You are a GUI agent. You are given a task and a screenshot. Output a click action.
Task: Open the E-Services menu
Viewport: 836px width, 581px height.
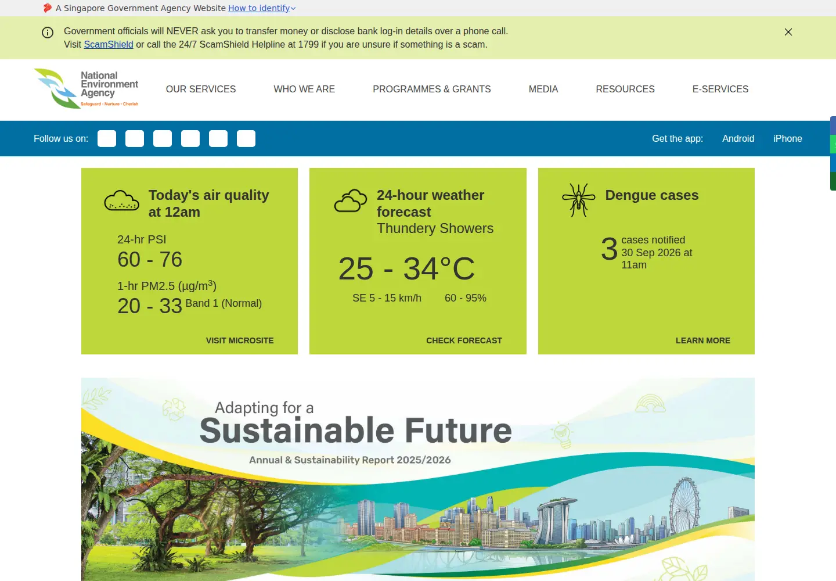[x=720, y=89]
